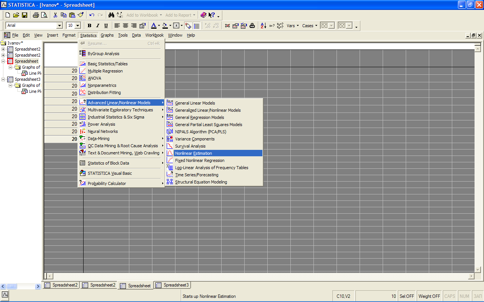484x302 pixels.
Task: Collapse the highlighted Spreadsheet tree node
Action: pos(3,61)
